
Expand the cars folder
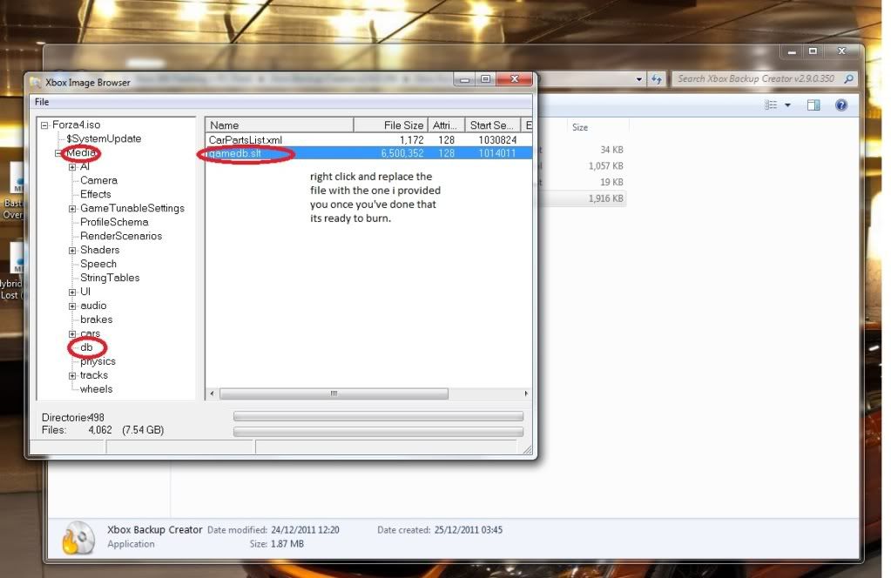[x=72, y=334]
